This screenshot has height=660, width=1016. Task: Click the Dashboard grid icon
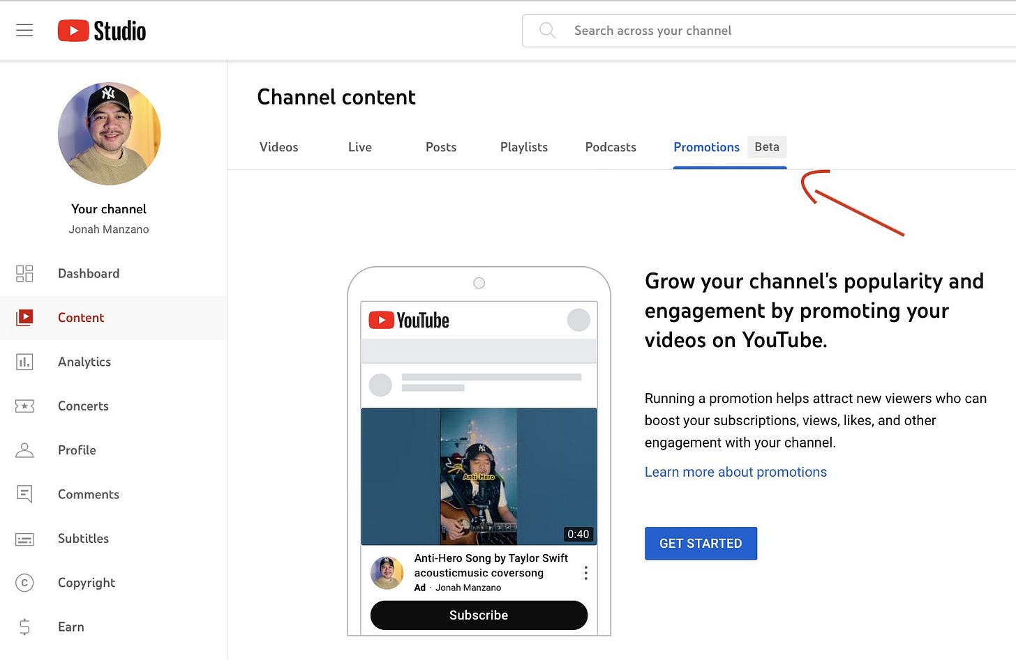tap(24, 273)
